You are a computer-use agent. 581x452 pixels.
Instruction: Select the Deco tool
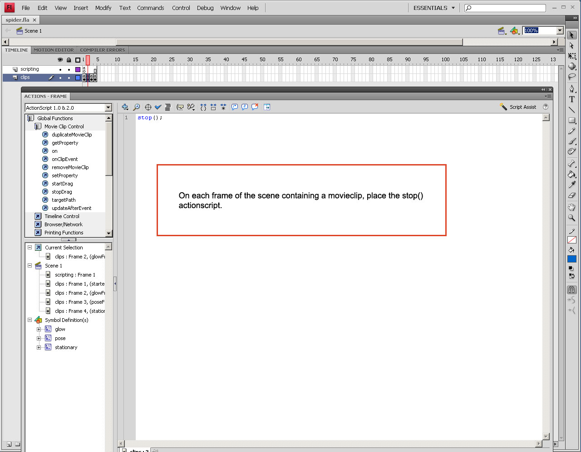click(x=572, y=152)
